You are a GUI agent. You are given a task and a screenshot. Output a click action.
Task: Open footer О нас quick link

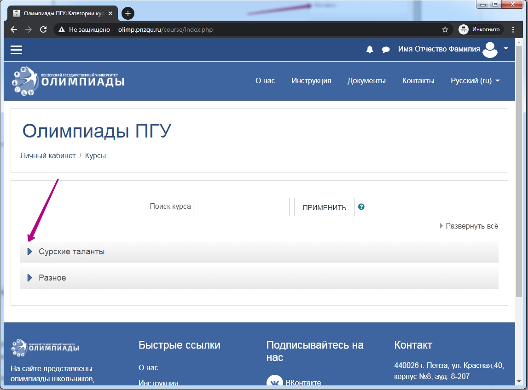[148, 368]
